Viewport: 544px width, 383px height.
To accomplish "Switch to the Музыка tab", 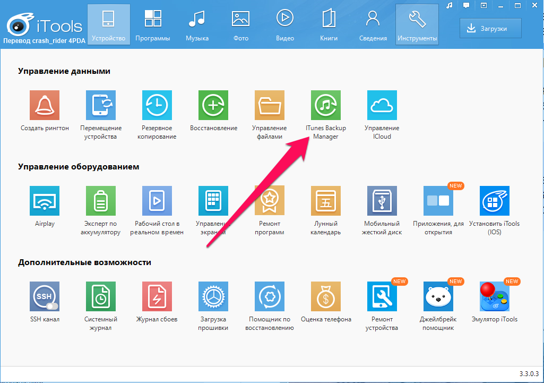I will [197, 24].
